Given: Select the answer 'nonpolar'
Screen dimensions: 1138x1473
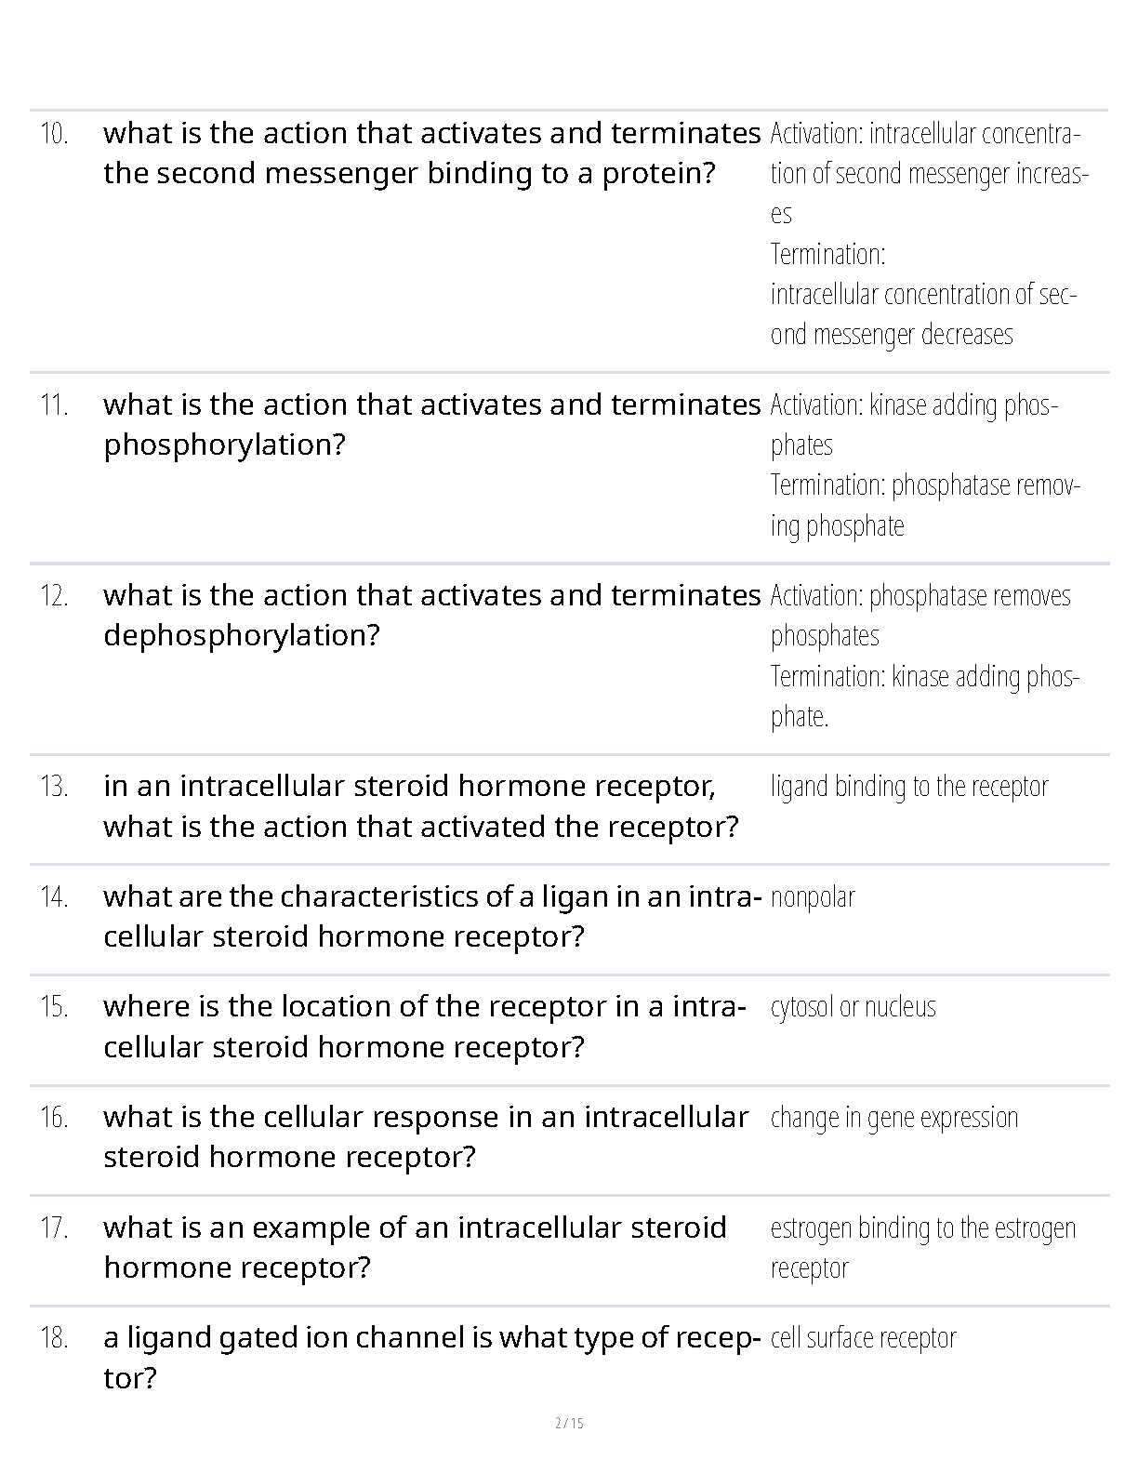Looking at the screenshot, I should [x=813, y=897].
